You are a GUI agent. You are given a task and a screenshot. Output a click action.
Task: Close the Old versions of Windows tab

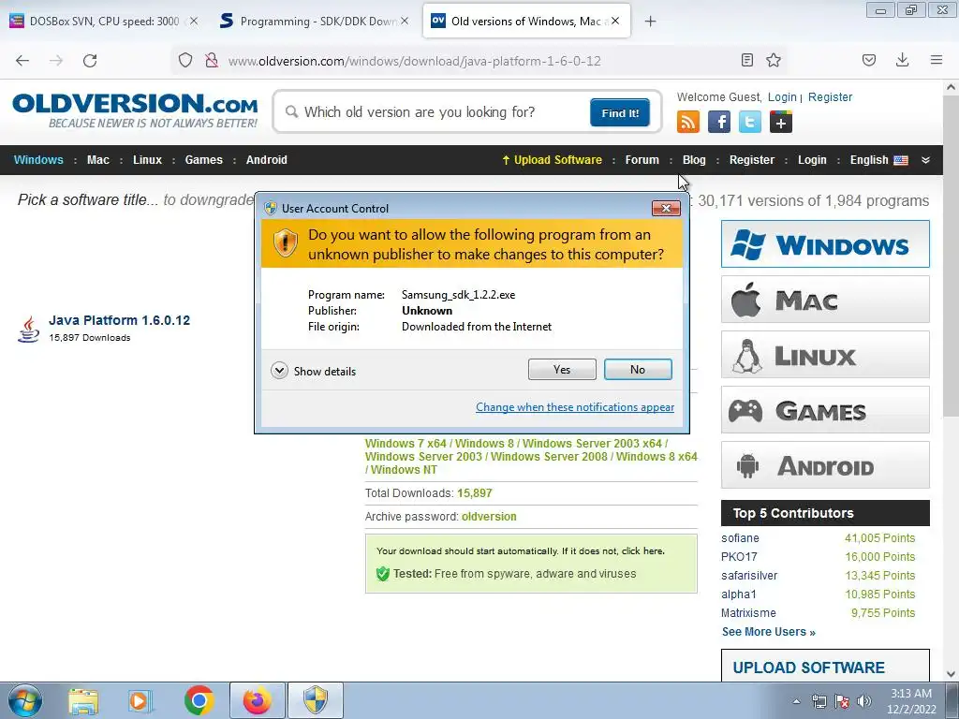pos(615,21)
